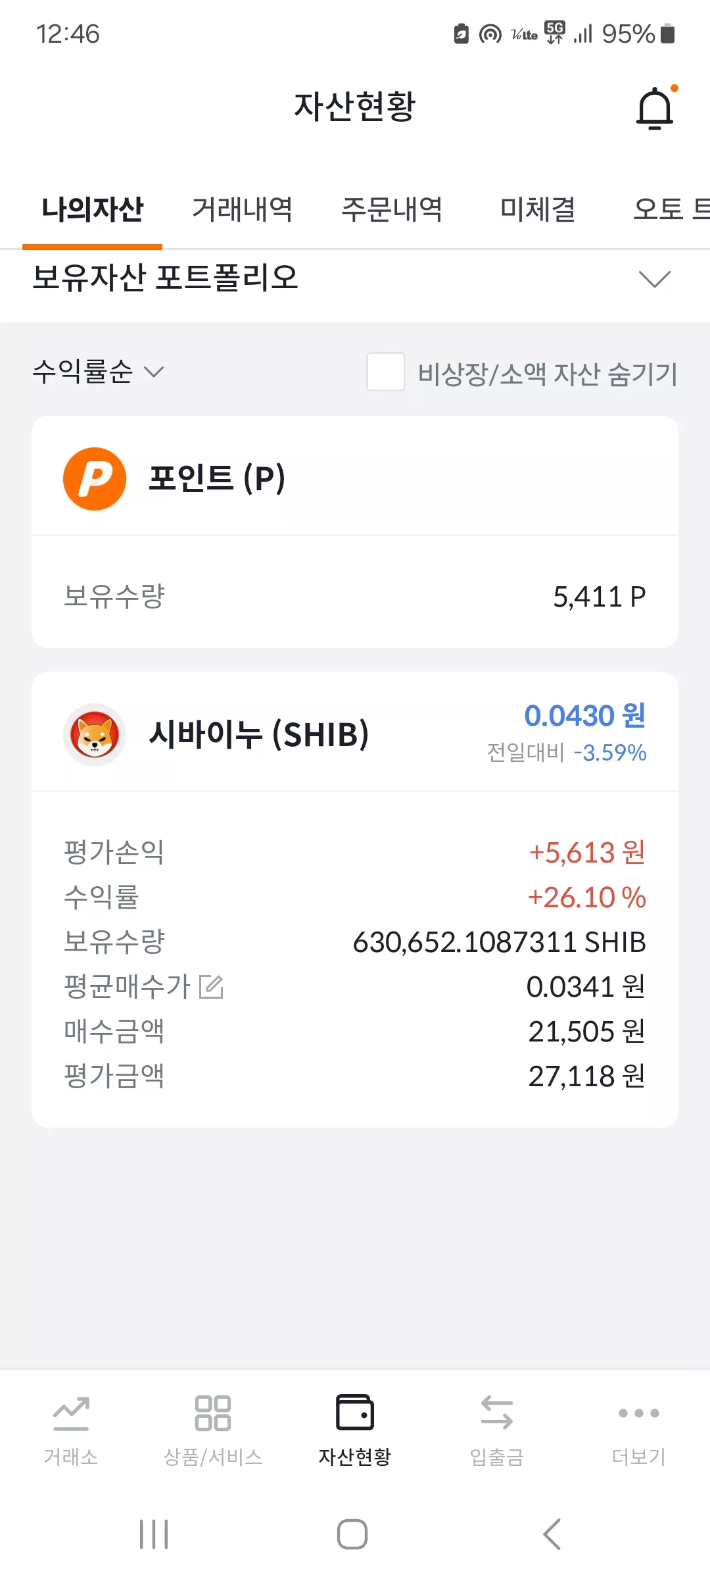
Task: Open 입출금 transfer arrows icon
Action: coord(497,1413)
